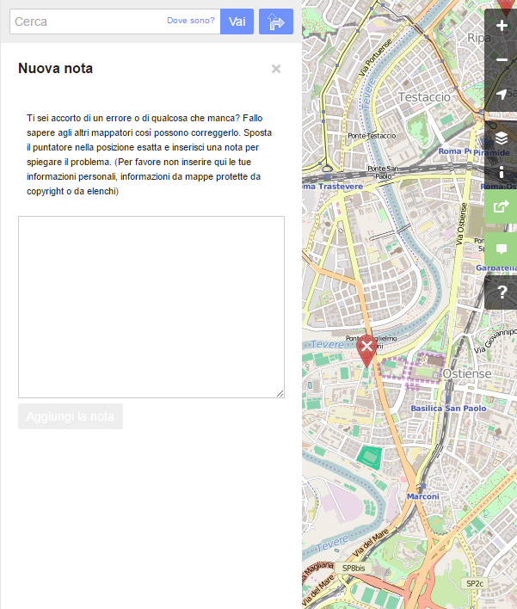
Task: Click the Marconi station label on map
Action: tap(422, 496)
